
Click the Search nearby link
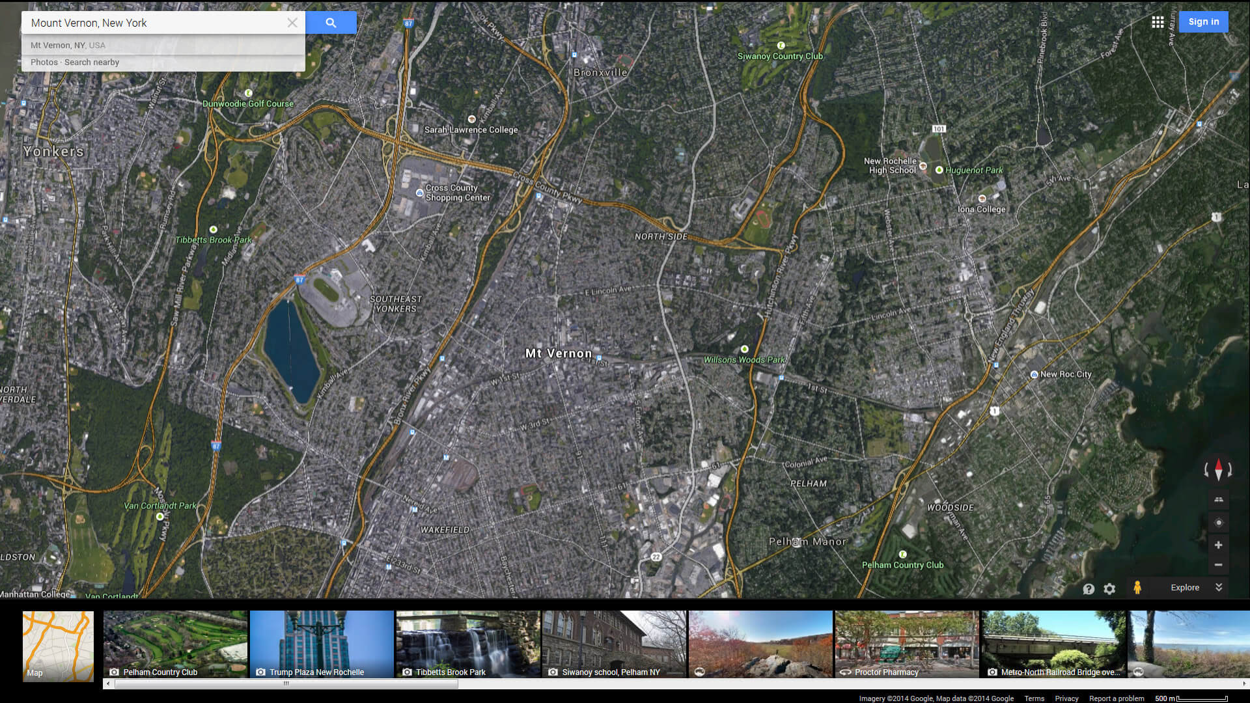(92, 62)
